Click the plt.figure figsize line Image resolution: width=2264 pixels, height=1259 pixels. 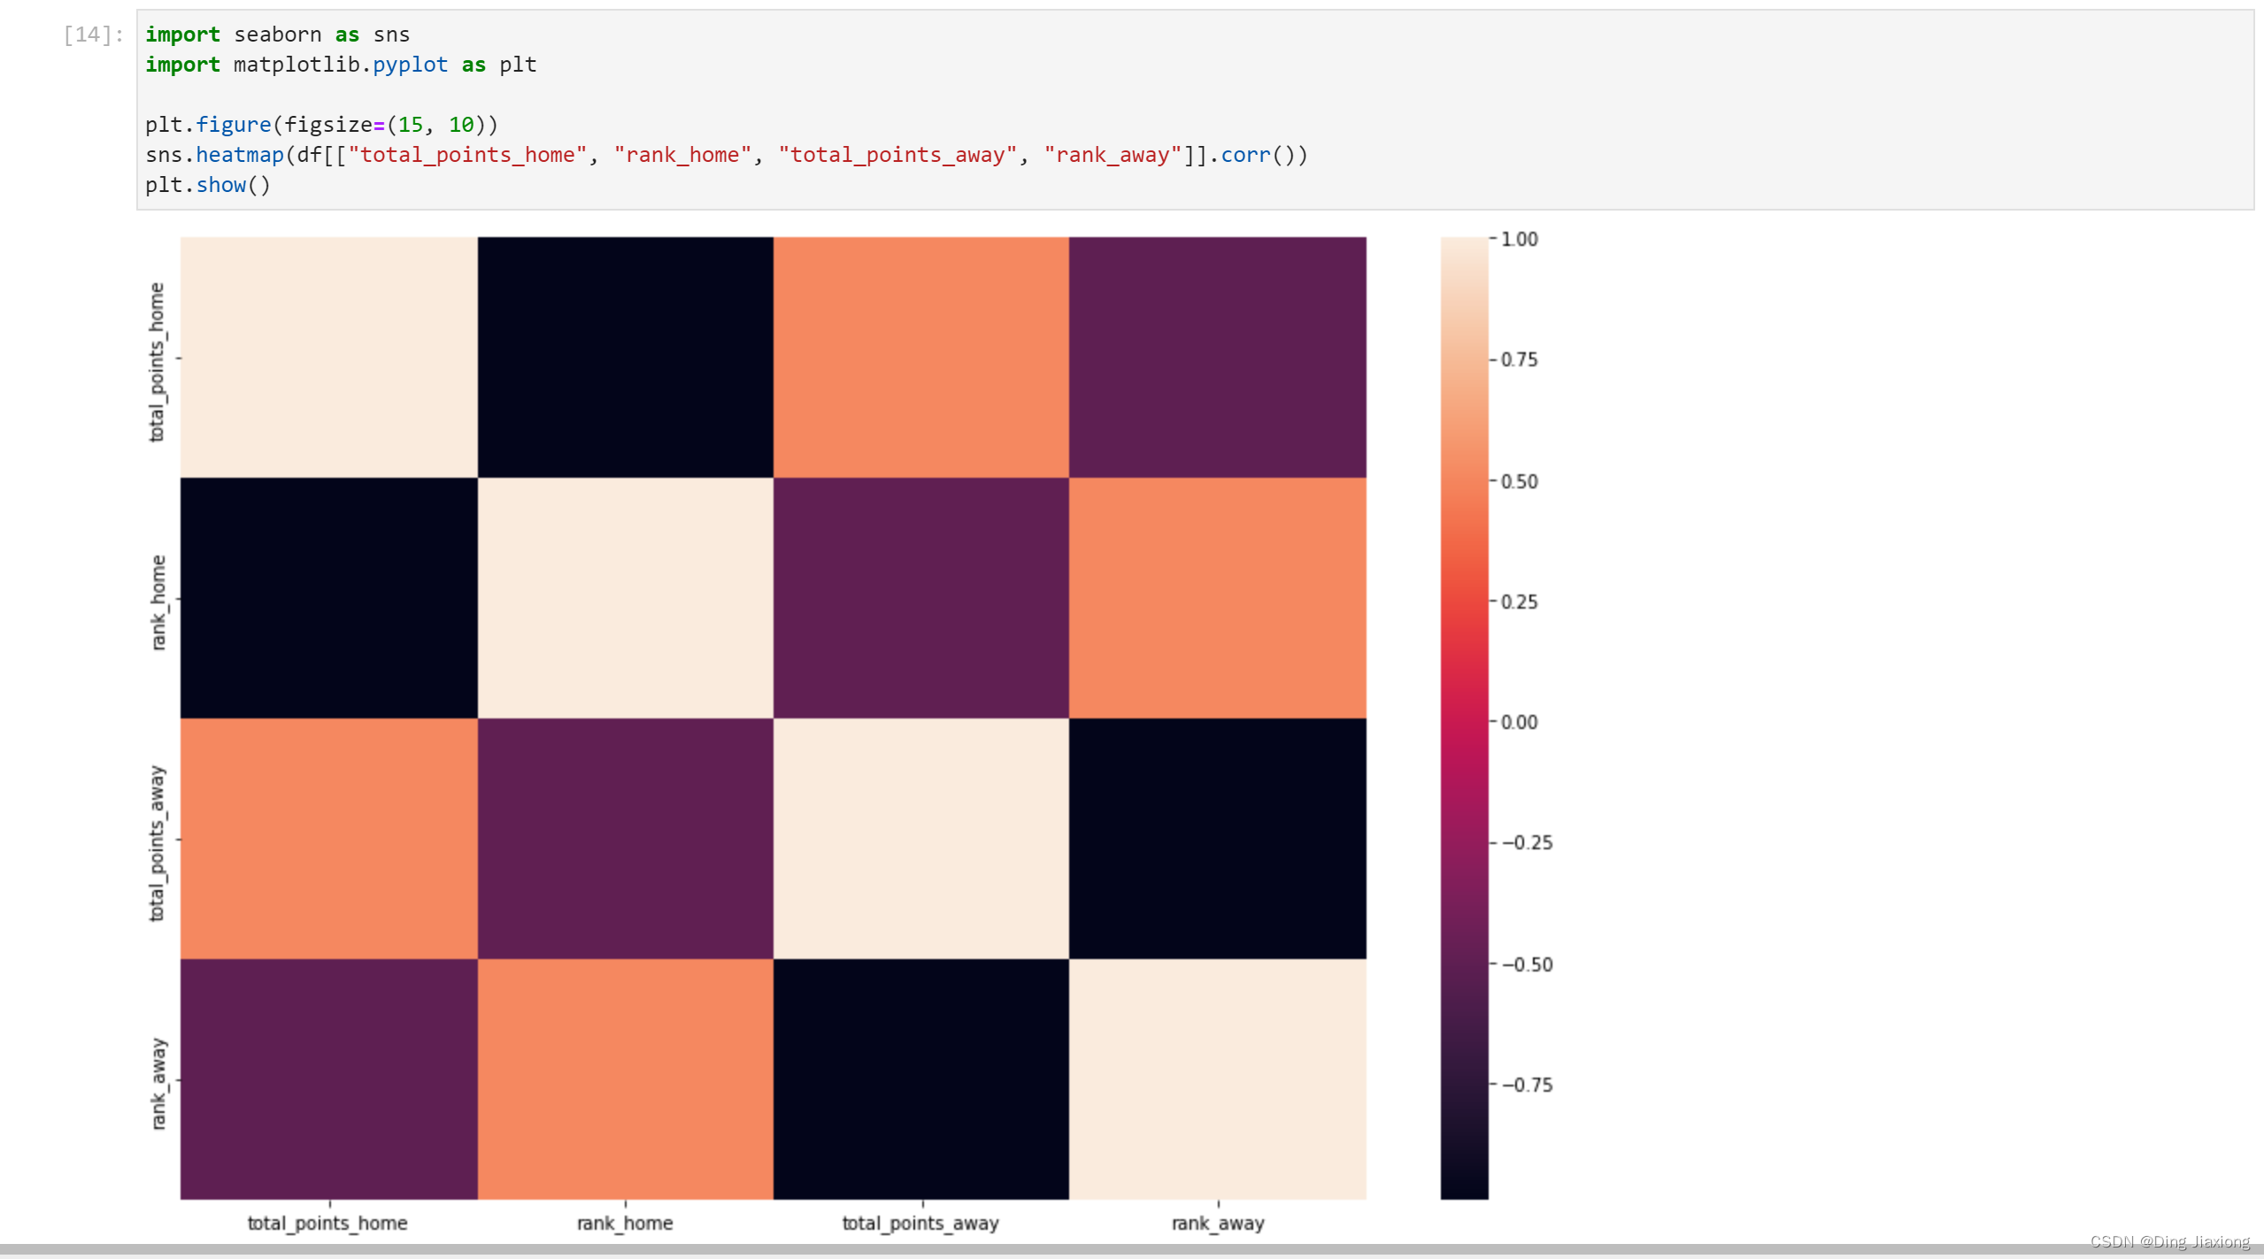pyautogui.click(x=322, y=125)
